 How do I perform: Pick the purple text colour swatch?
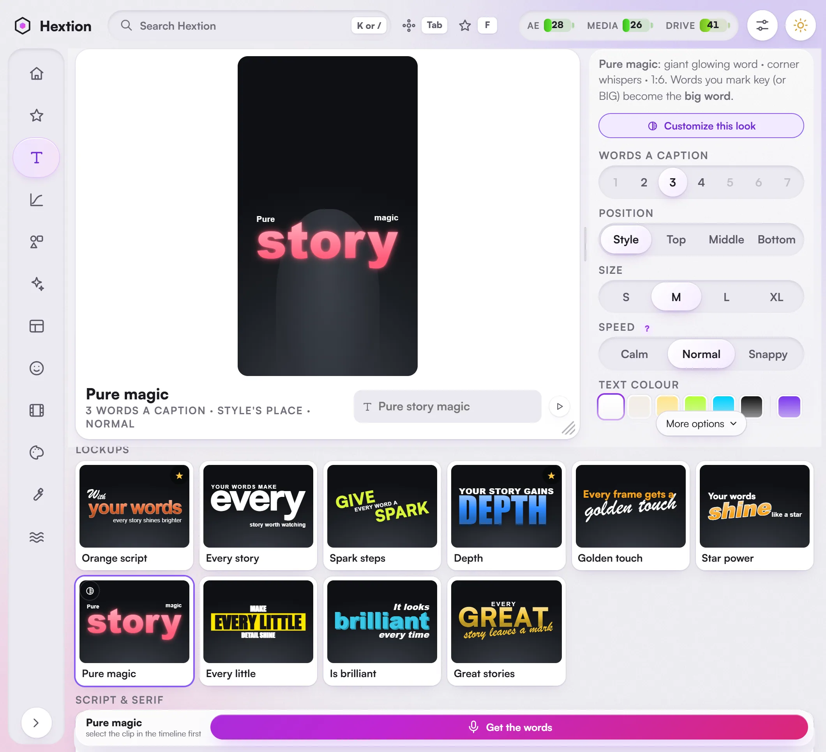point(789,406)
